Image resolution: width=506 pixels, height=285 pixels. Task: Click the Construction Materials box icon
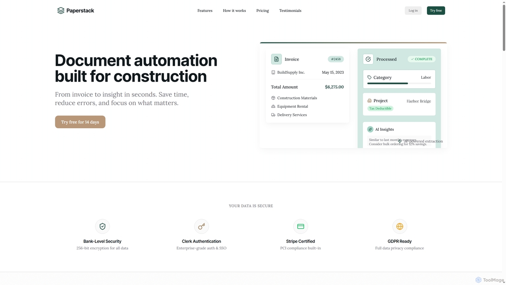pos(273,98)
